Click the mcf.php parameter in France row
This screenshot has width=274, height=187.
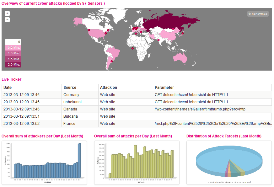click(x=212, y=124)
